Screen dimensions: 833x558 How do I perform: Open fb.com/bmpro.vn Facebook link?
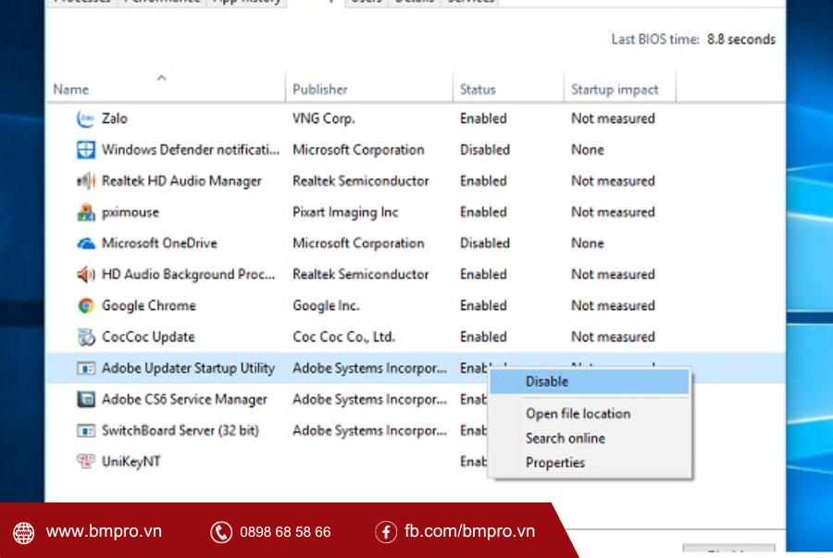(469, 531)
